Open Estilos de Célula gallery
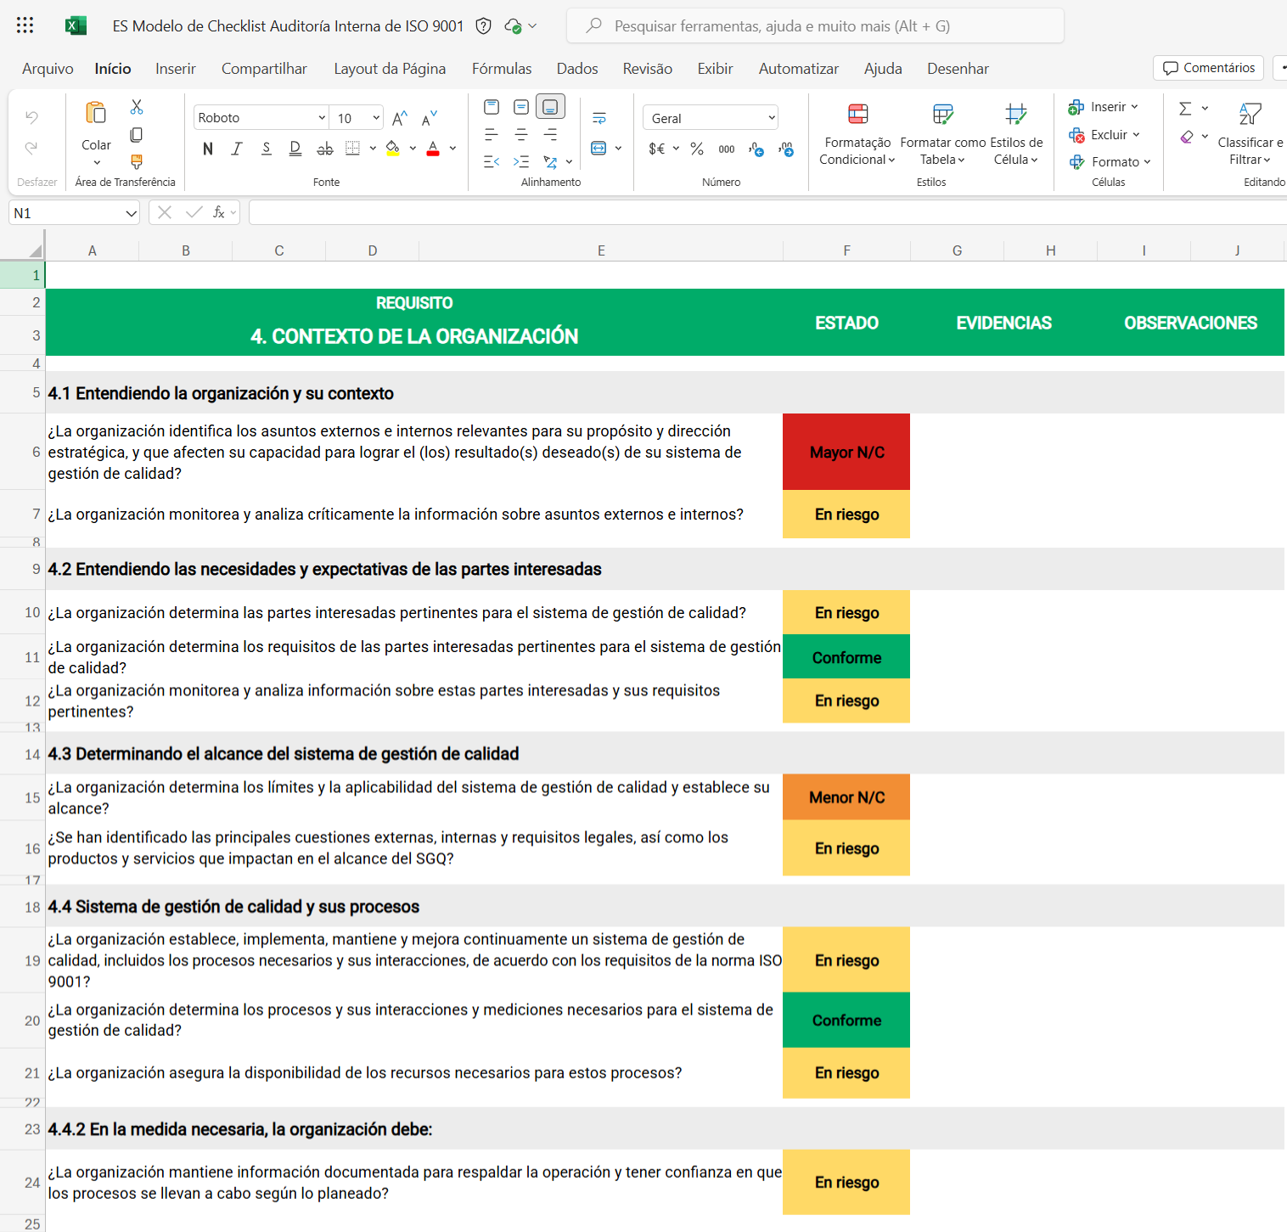1287x1232 pixels. point(1016,134)
